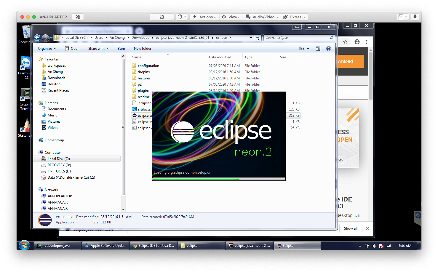
Task: Open the Extras menu
Action: coord(294,17)
